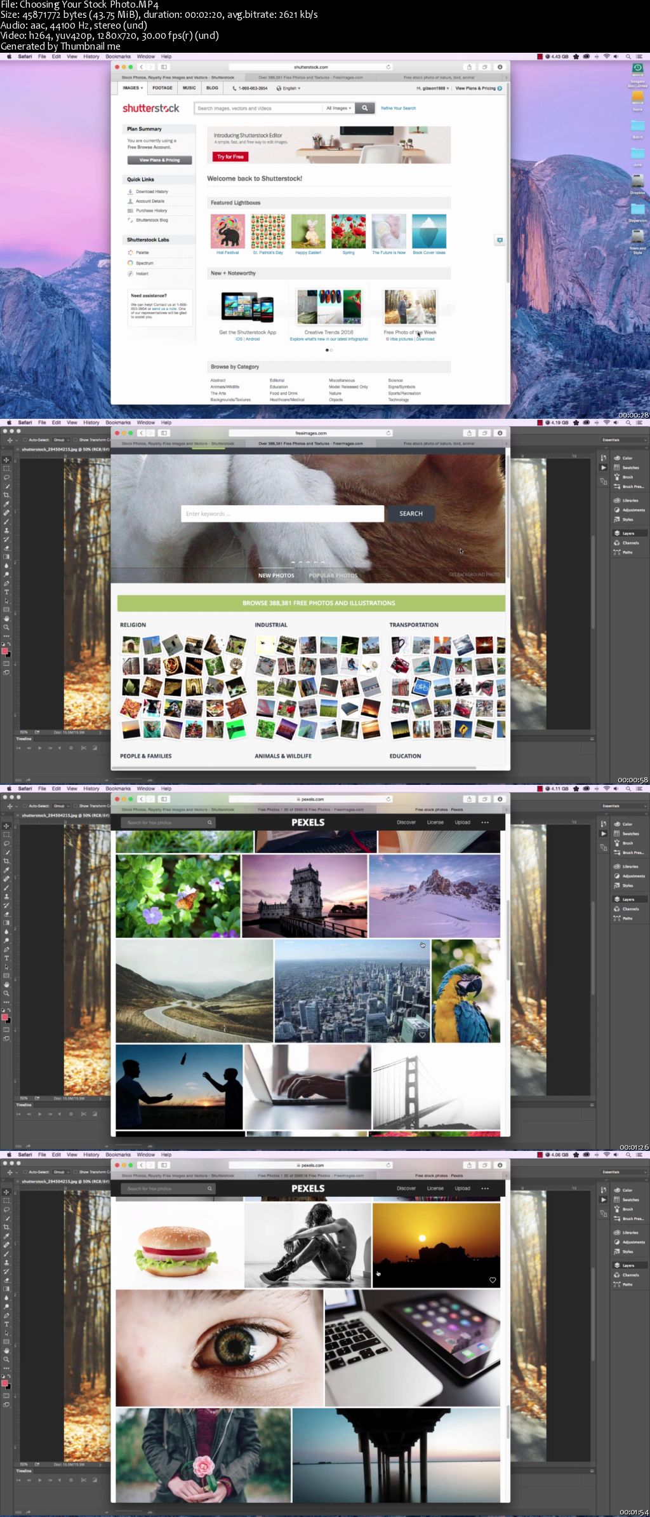This screenshot has height=1517, width=650.
Task: Open the blue parrot photo on Pexels
Action: click(466, 991)
